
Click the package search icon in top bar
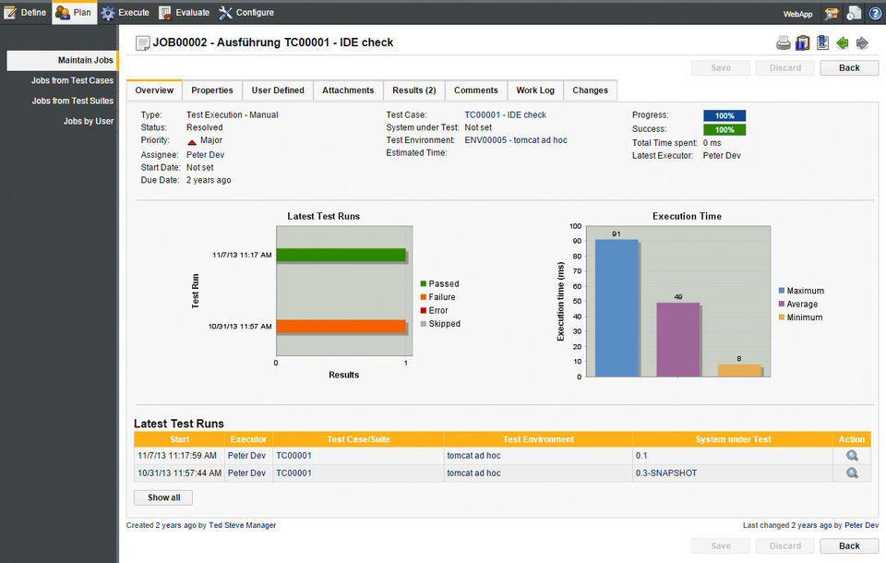pyautogui.click(x=832, y=13)
